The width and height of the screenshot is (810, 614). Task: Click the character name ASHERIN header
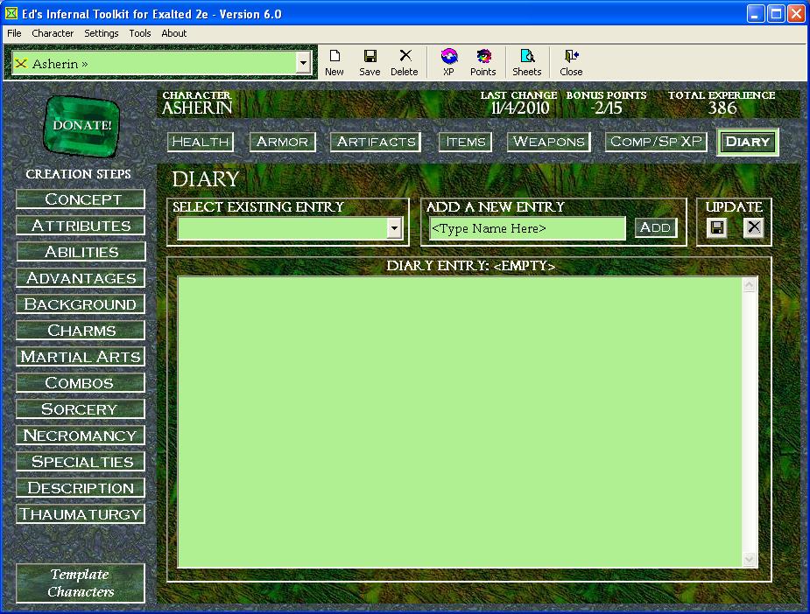197,108
